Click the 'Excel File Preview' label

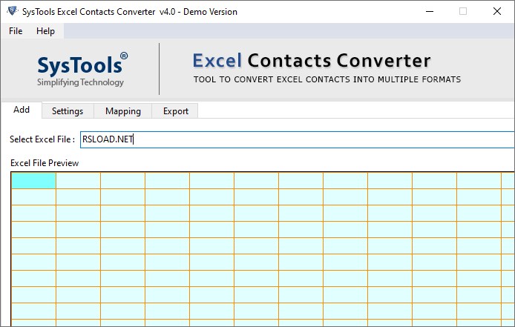45,163
